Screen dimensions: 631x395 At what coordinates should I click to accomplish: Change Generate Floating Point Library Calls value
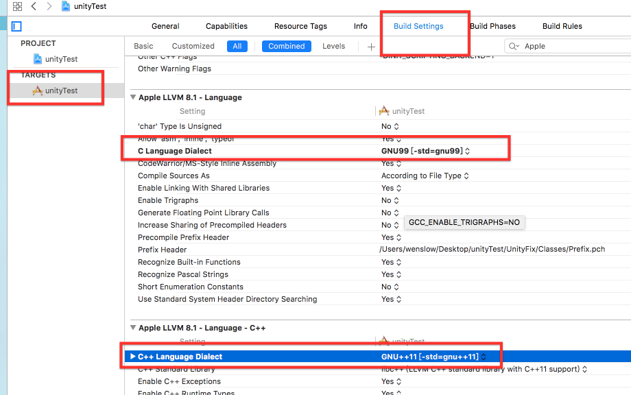390,213
